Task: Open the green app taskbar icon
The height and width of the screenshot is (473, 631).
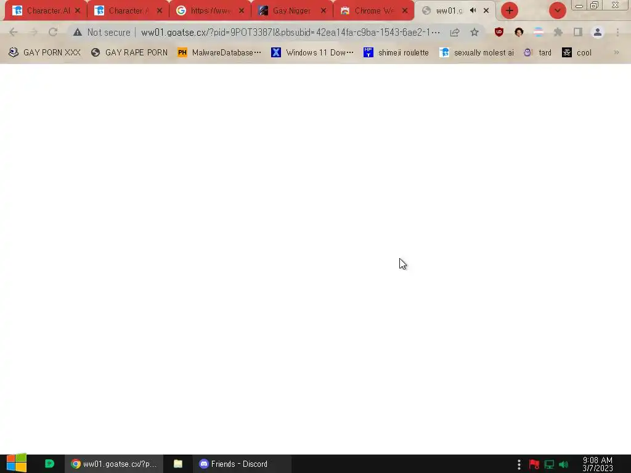Action: click(x=49, y=464)
